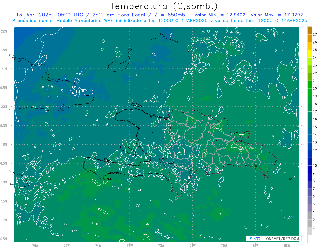Screen dimensions: 322x249
Task: Click the legend scale value "25"
Action: (x=315, y=50)
